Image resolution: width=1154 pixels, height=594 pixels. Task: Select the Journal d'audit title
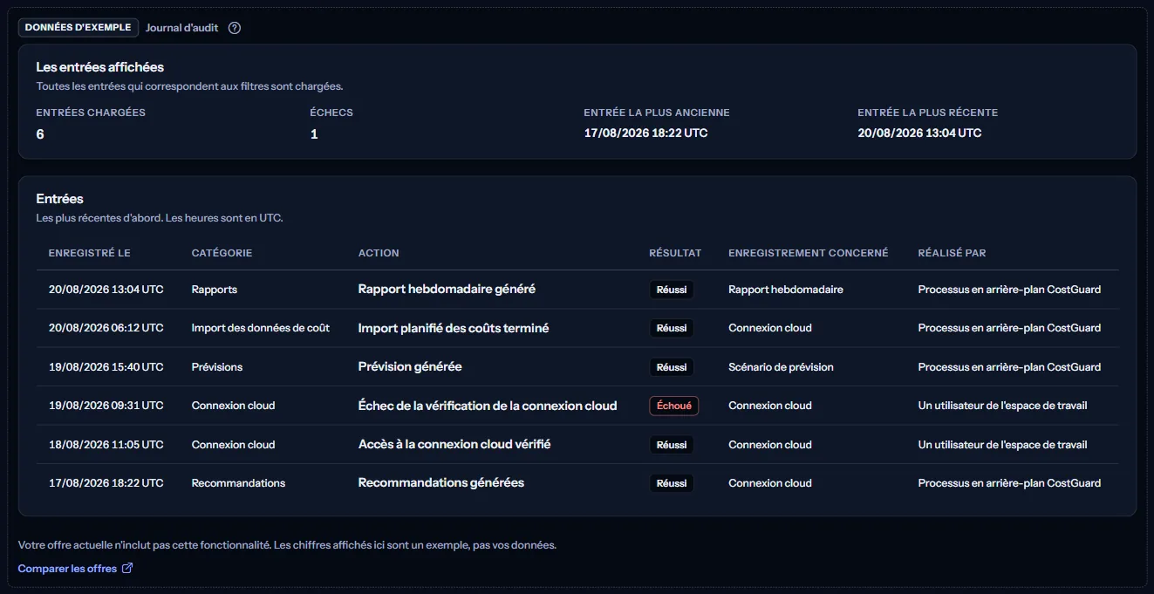coord(181,28)
